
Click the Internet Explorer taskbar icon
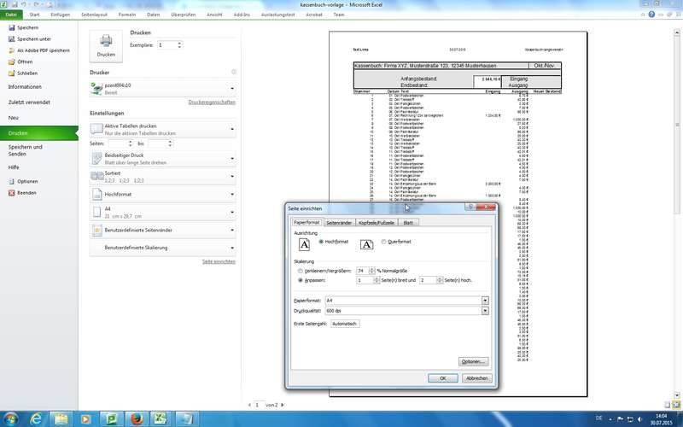pyautogui.click(x=36, y=418)
